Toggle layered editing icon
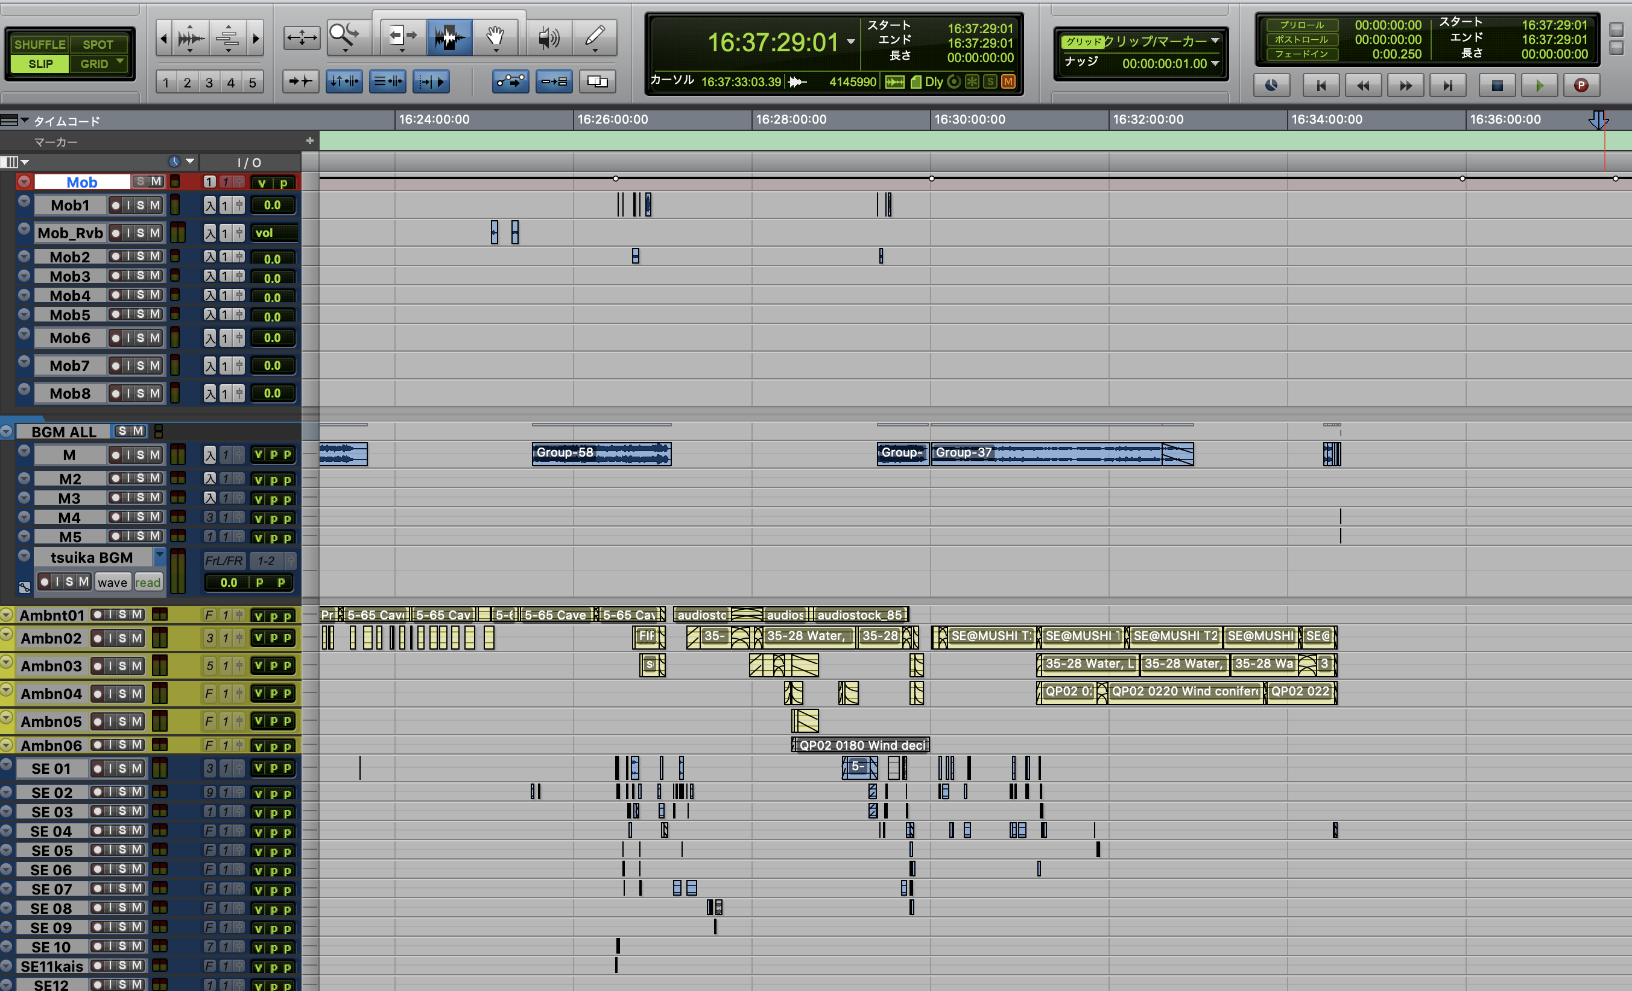This screenshot has height=991, width=1632. 598,81
